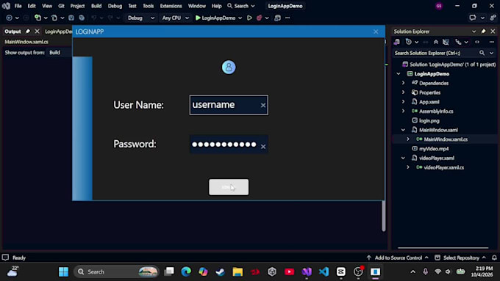
Task: Click the User Name text field
Action: pos(229,105)
